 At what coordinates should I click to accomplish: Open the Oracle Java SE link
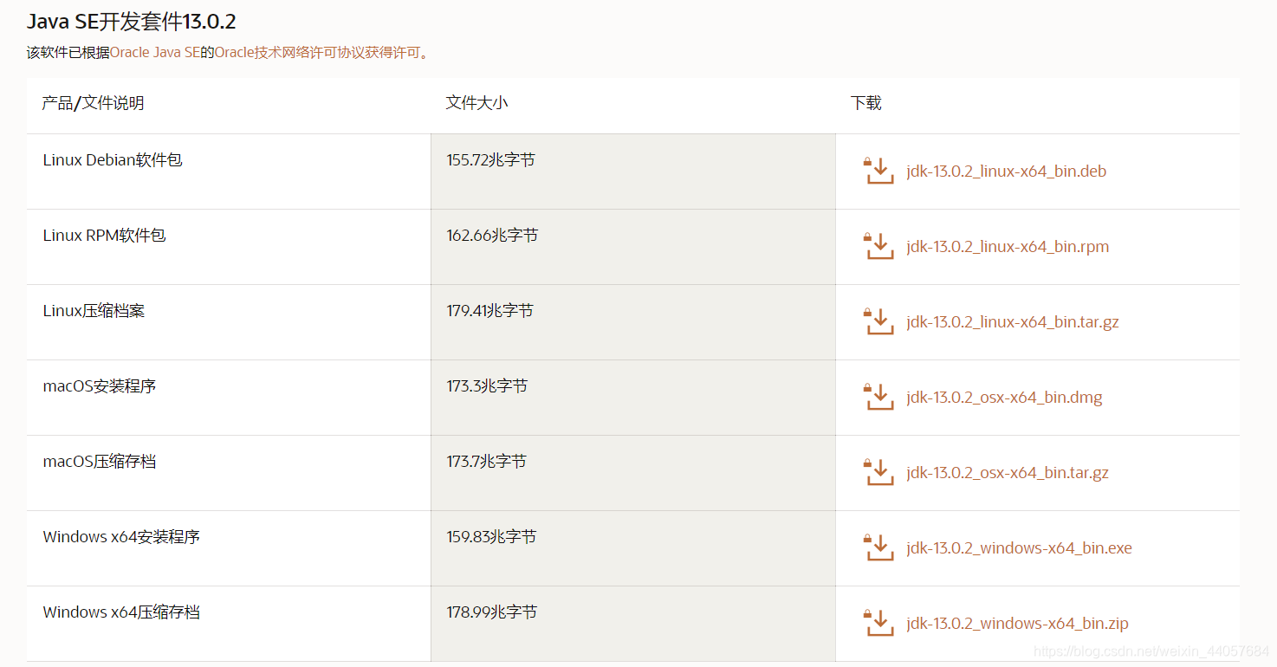point(155,53)
